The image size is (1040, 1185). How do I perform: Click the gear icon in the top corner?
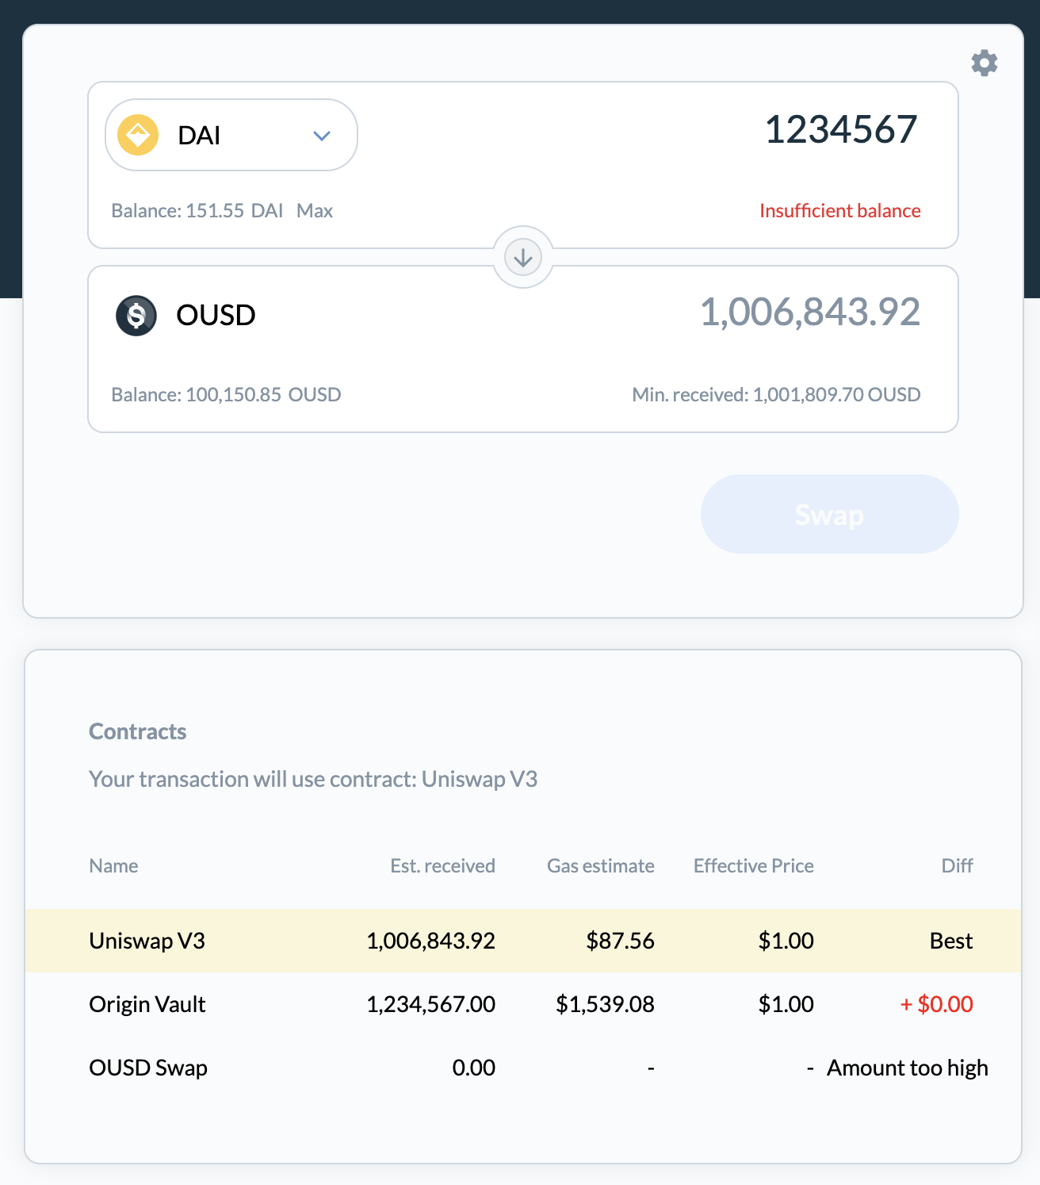pyautogui.click(x=985, y=63)
